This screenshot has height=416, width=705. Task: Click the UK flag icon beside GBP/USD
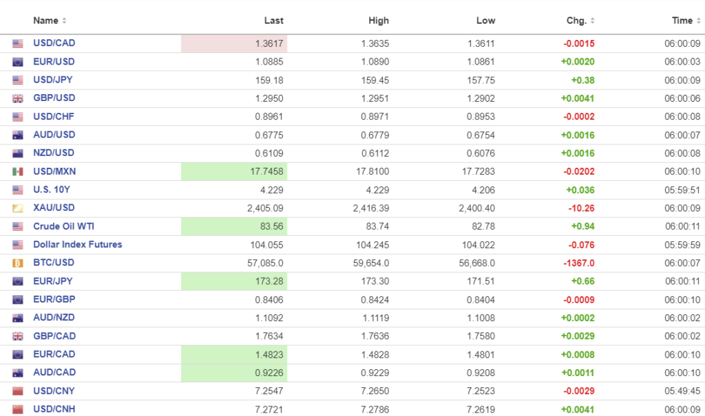click(18, 98)
